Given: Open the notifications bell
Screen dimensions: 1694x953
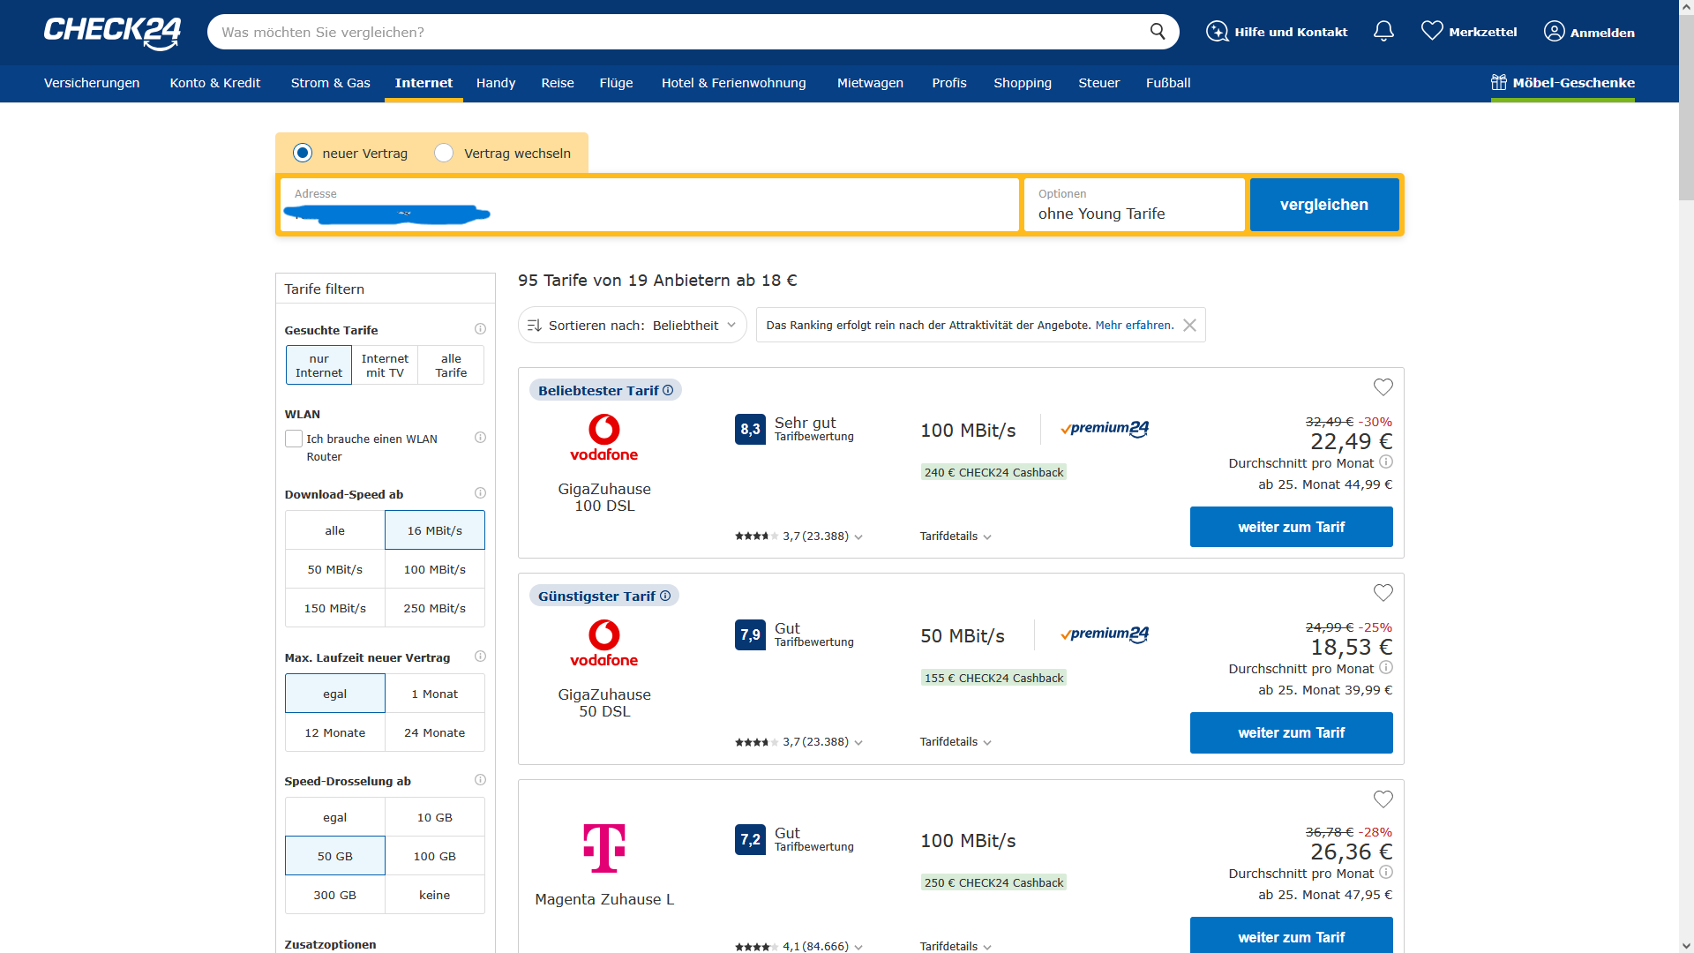Looking at the screenshot, I should (1383, 32).
